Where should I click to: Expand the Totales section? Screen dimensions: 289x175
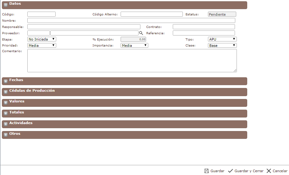point(6,113)
